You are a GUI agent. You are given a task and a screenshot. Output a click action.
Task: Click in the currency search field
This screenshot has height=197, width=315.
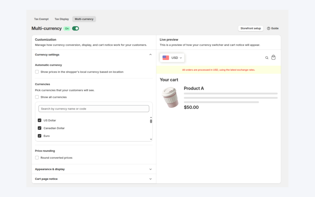tap(94, 109)
